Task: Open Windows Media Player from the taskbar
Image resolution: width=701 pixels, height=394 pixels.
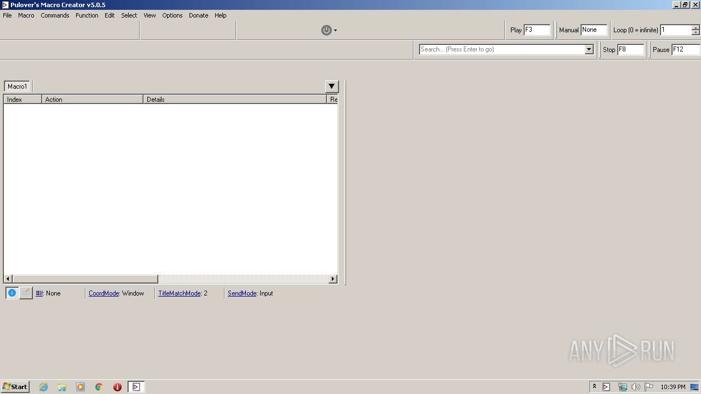Action: (x=81, y=387)
